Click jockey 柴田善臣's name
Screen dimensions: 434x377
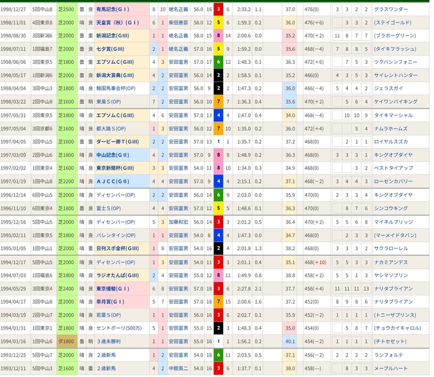(x=178, y=22)
